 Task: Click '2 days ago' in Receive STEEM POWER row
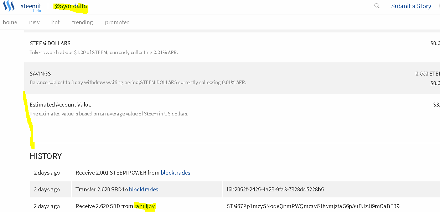[47, 173]
